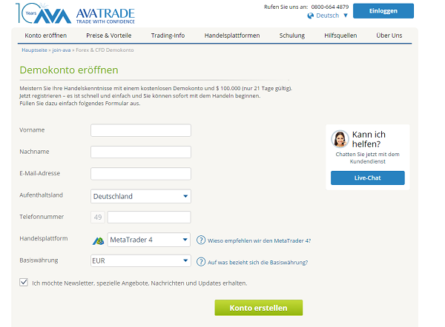The height and width of the screenshot is (327, 445).
Task: Click the Basiswährung question mark help icon
Action: 201,262
